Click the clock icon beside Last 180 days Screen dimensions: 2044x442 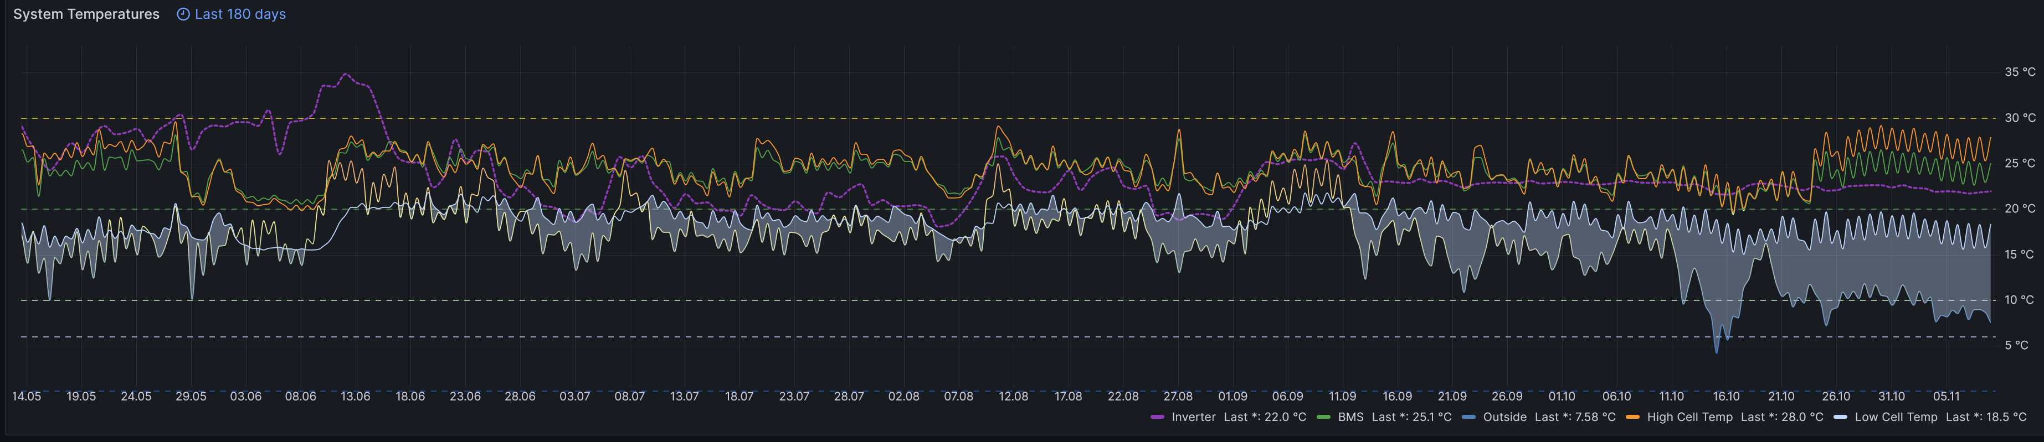pos(182,14)
